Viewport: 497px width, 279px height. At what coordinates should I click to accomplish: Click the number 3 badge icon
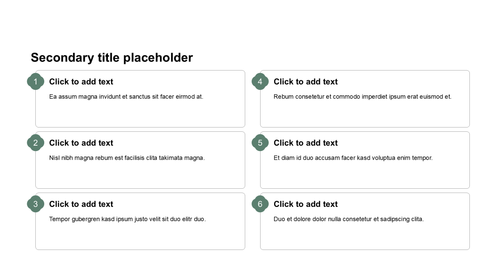tap(35, 204)
